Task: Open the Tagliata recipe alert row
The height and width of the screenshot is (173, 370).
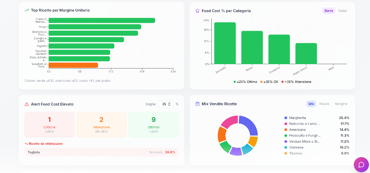Action: 102,152
